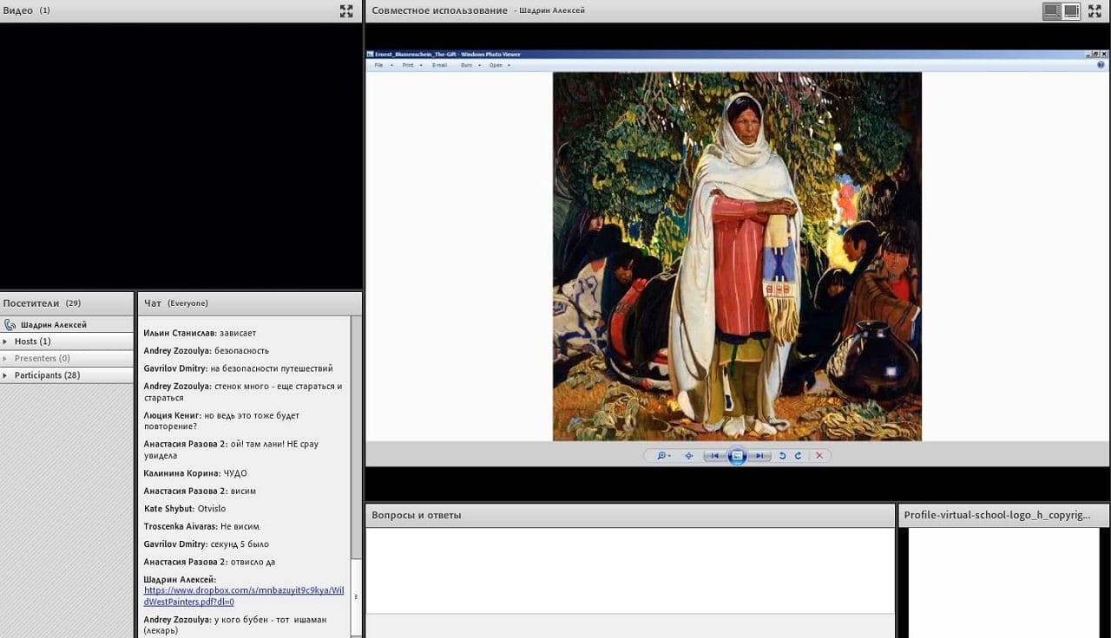Click the Profile-virtual-school-logo pod title
The image size is (1111, 638).
coord(996,515)
